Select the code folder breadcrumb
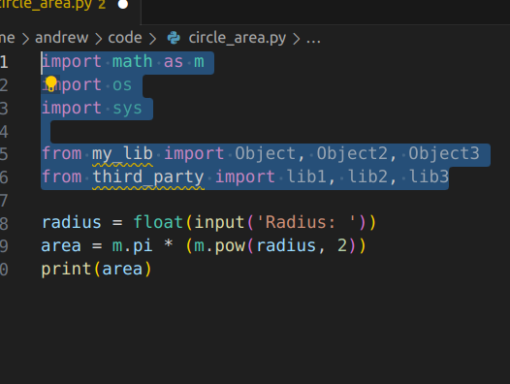The height and width of the screenshot is (384, 510). [x=125, y=38]
